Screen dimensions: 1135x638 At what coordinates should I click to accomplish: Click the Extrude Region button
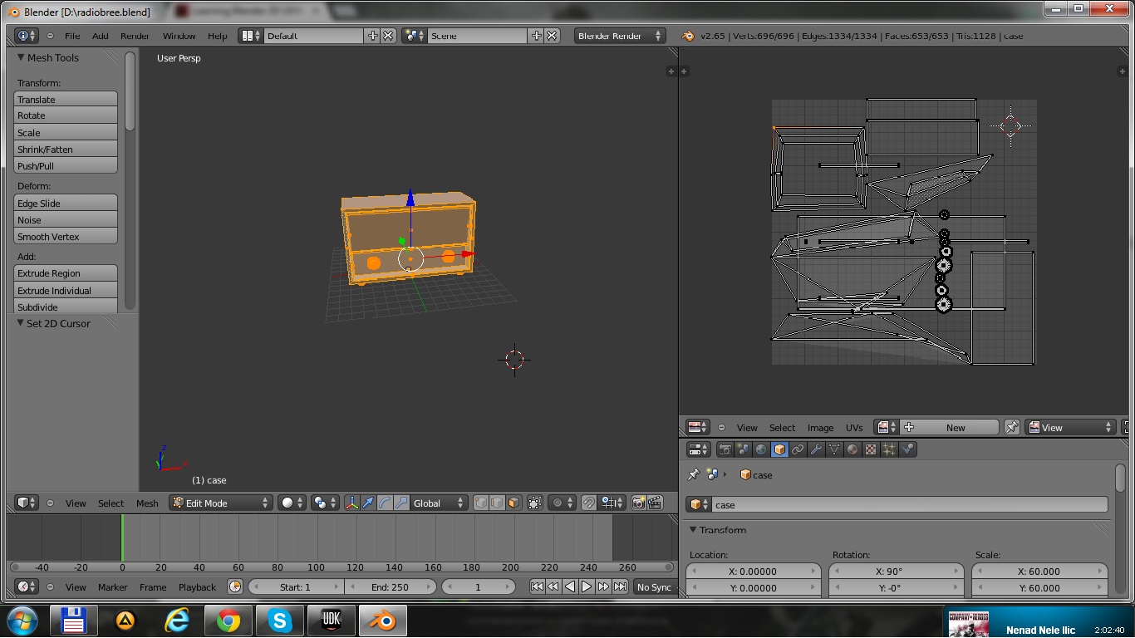[x=66, y=272]
